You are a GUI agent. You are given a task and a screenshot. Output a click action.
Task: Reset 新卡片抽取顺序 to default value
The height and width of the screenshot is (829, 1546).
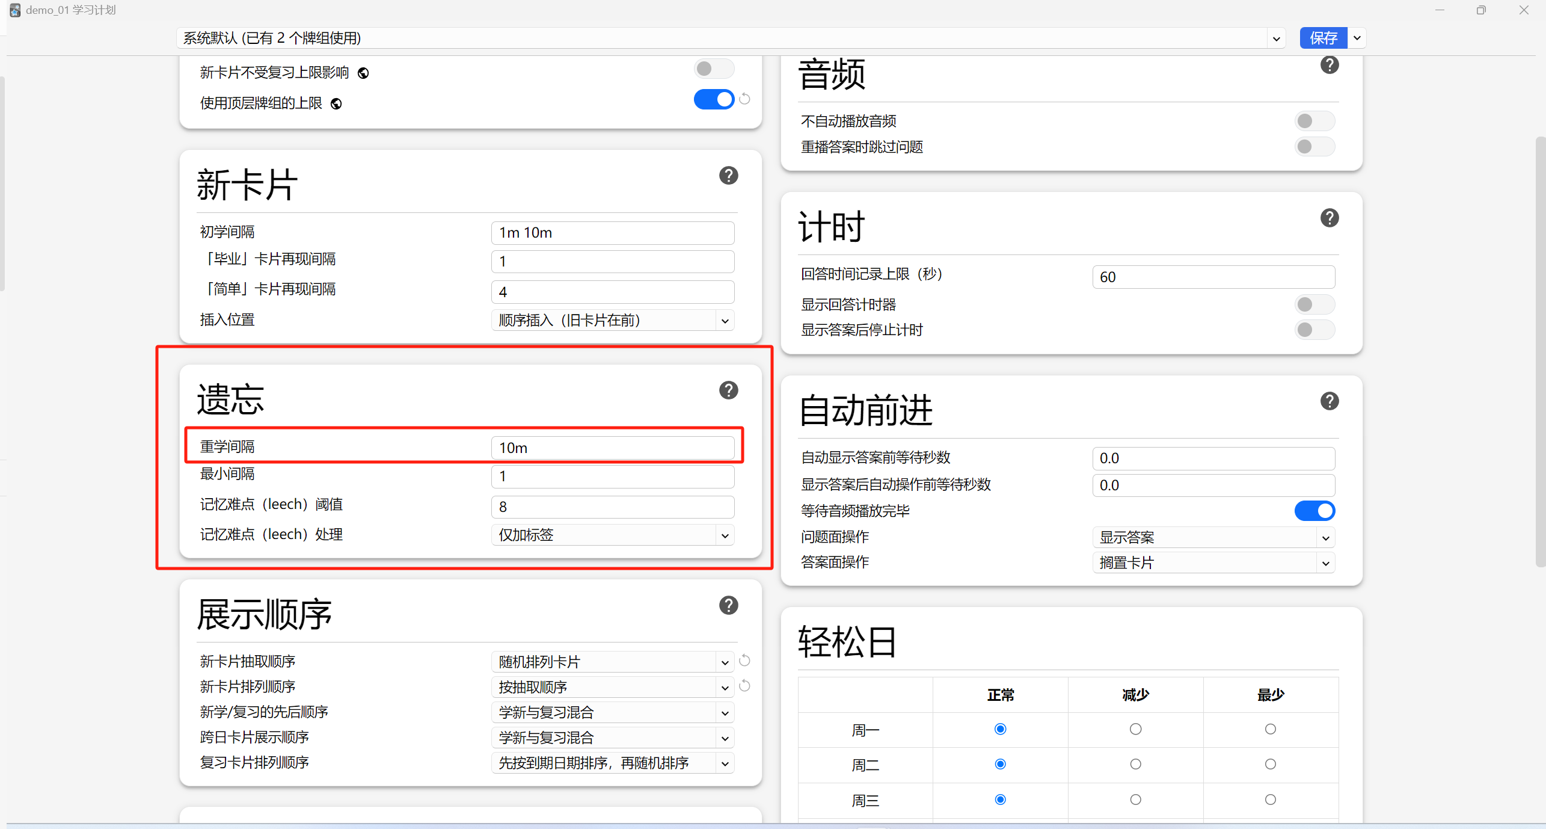point(744,661)
